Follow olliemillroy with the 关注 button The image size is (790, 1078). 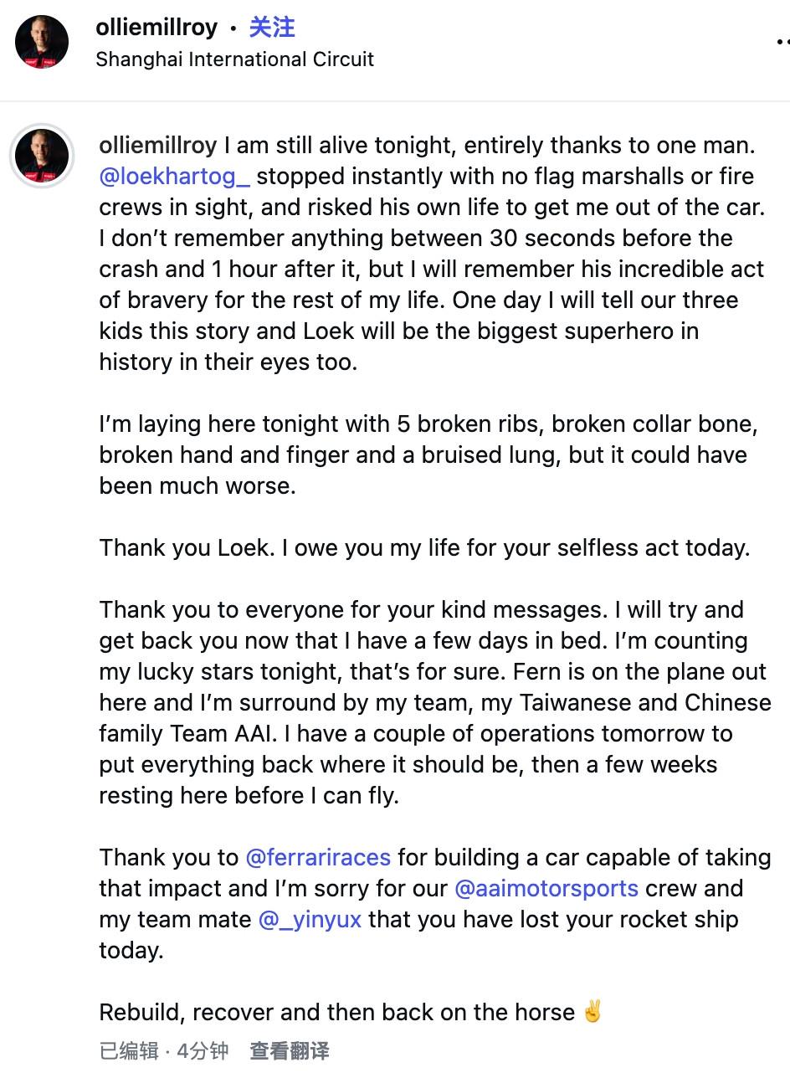click(x=272, y=28)
